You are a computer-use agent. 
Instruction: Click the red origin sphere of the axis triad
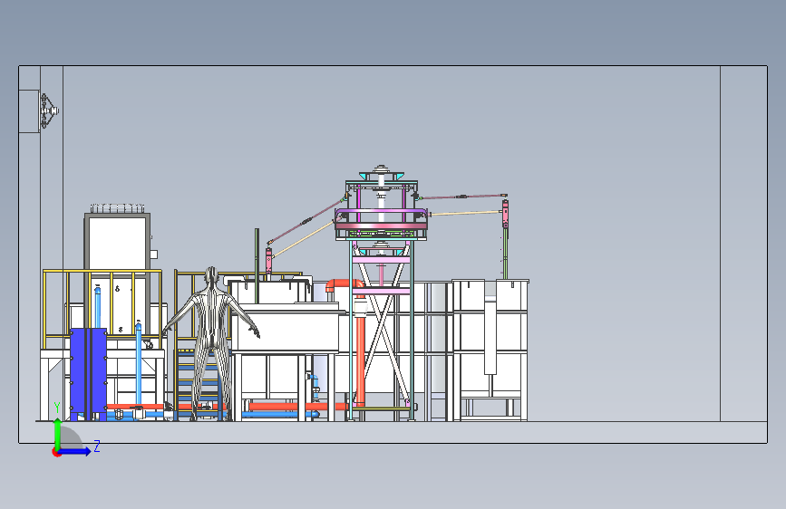click(x=56, y=452)
